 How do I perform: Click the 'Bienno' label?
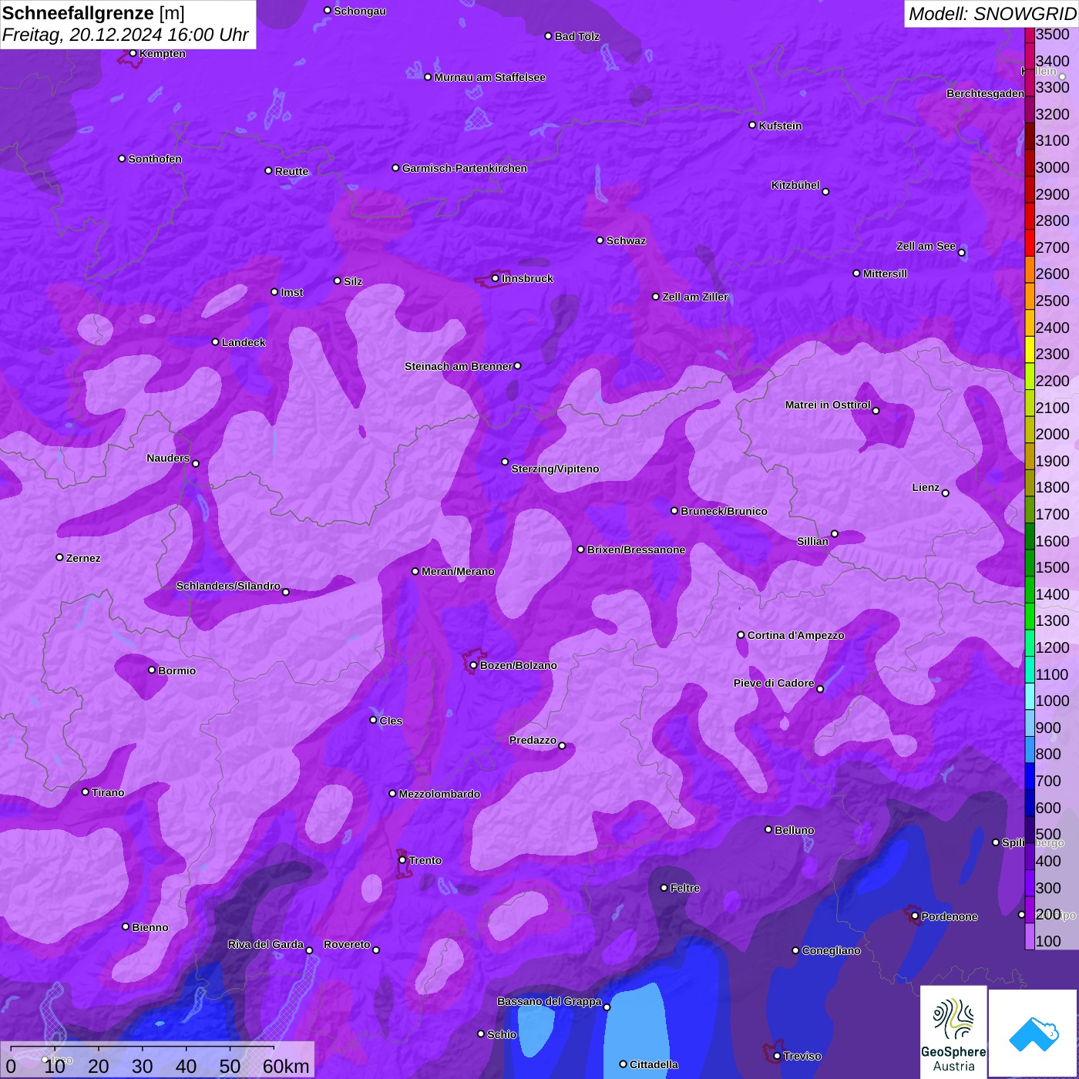150,927
